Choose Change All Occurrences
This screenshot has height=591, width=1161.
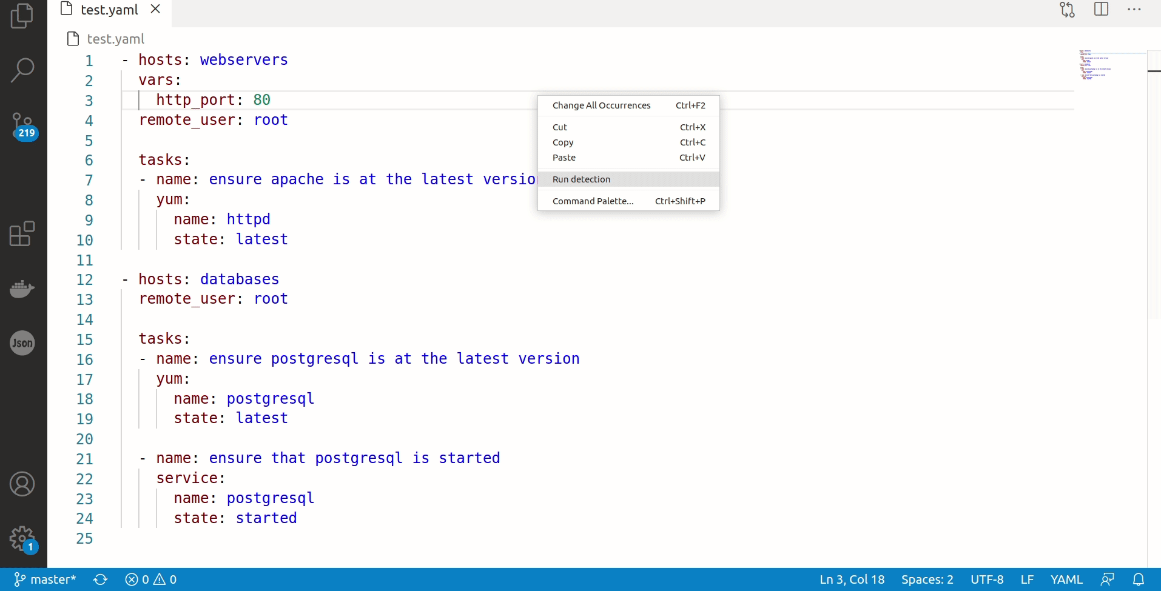[x=628, y=105]
